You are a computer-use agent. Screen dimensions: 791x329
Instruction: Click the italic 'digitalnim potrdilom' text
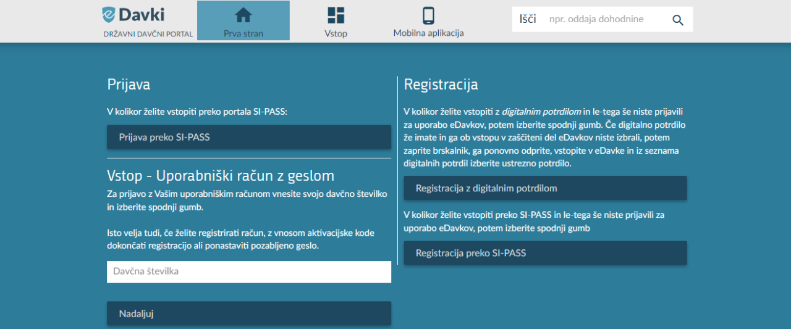[541, 112]
